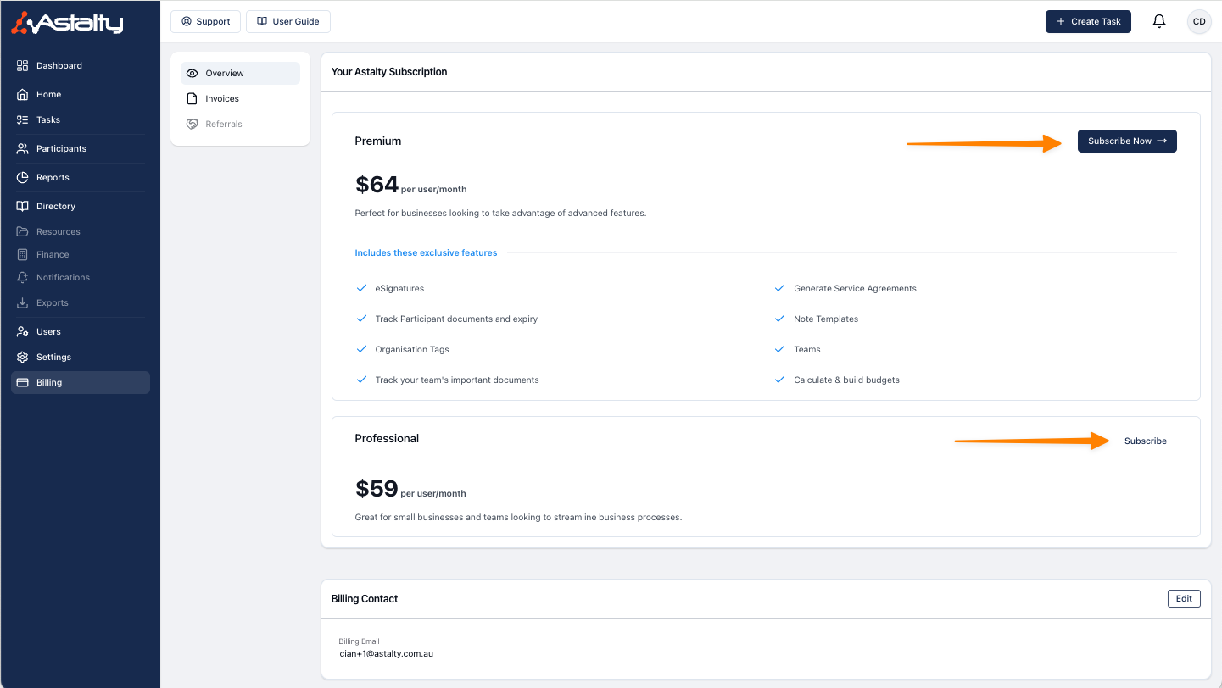
Task: Select Finance in sidebar
Action: [x=81, y=254]
